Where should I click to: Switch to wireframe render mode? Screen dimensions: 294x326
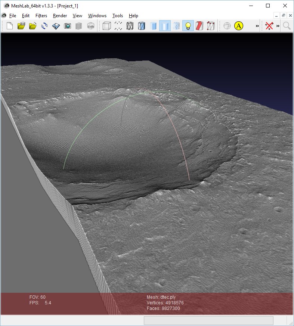tap(130, 26)
